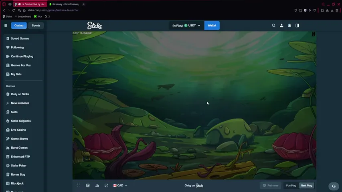Open the X bookmark
The image size is (342, 192).
pos(48,16)
